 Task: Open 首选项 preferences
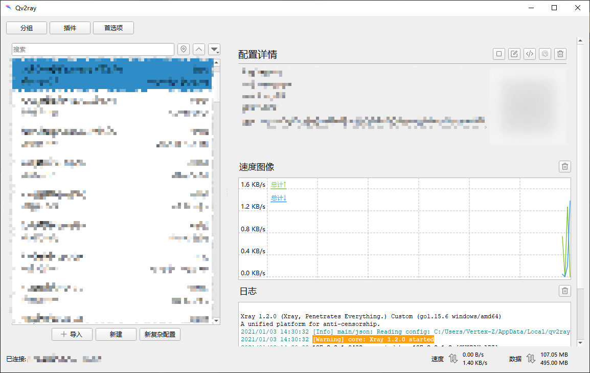(114, 28)
